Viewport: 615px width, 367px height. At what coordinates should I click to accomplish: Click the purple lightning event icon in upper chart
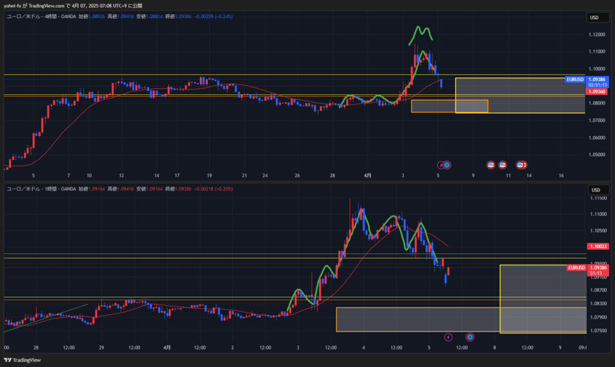[440, 165]
